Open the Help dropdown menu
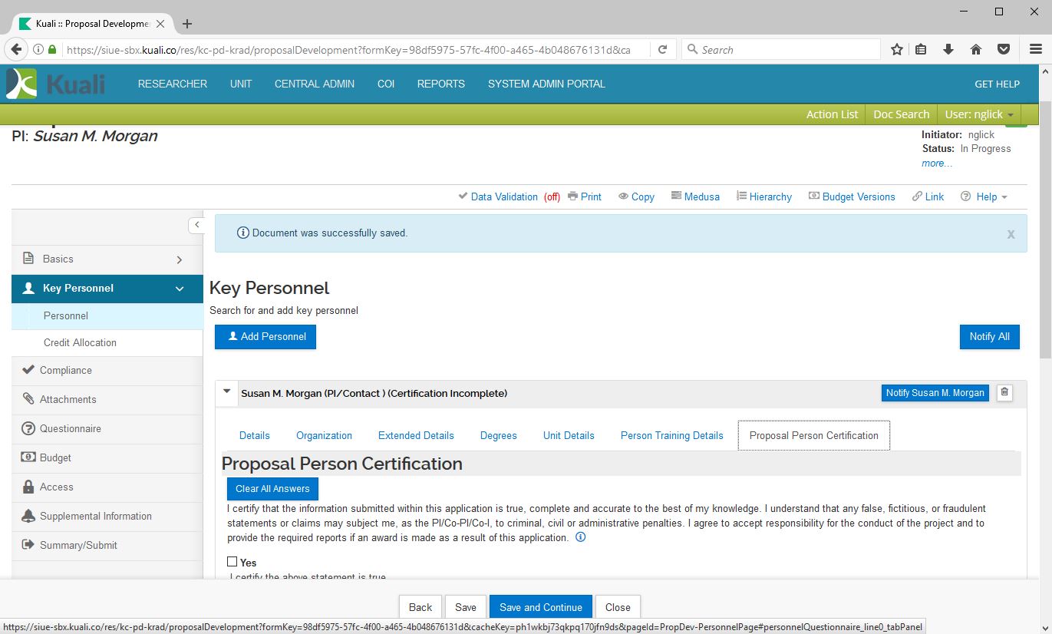The width and height of the screenshot is (1052, 634). click(984, 196)
